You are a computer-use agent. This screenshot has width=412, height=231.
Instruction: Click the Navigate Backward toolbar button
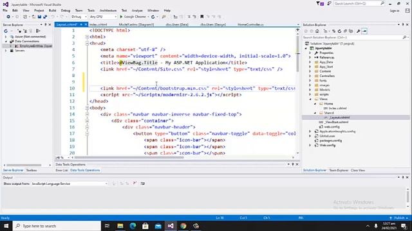coord(8,17)
